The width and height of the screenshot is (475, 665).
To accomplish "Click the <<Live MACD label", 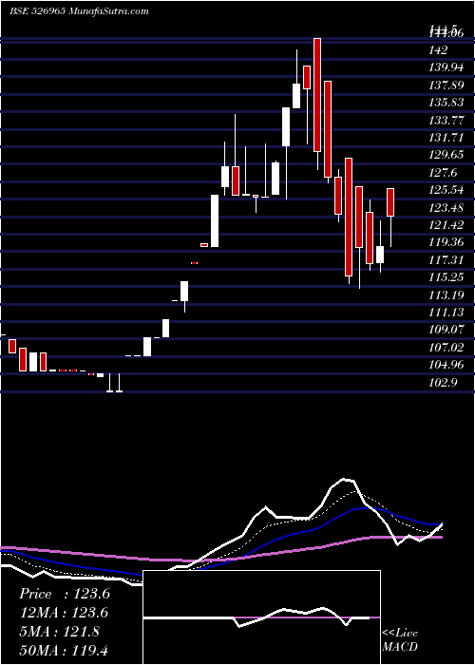I will [x=400, y=639].
